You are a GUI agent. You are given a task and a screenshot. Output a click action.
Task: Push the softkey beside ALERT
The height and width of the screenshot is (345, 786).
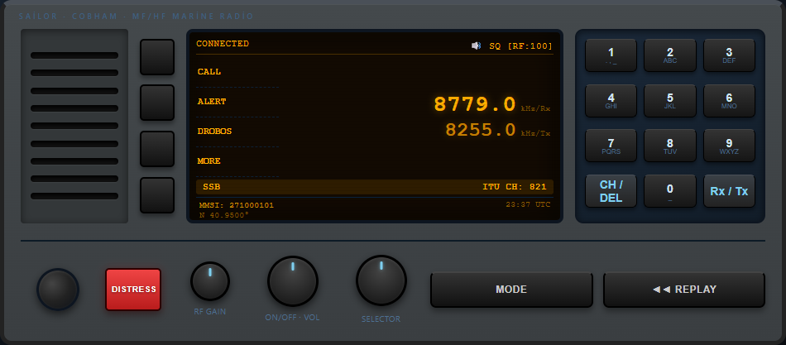click(157, 103)
